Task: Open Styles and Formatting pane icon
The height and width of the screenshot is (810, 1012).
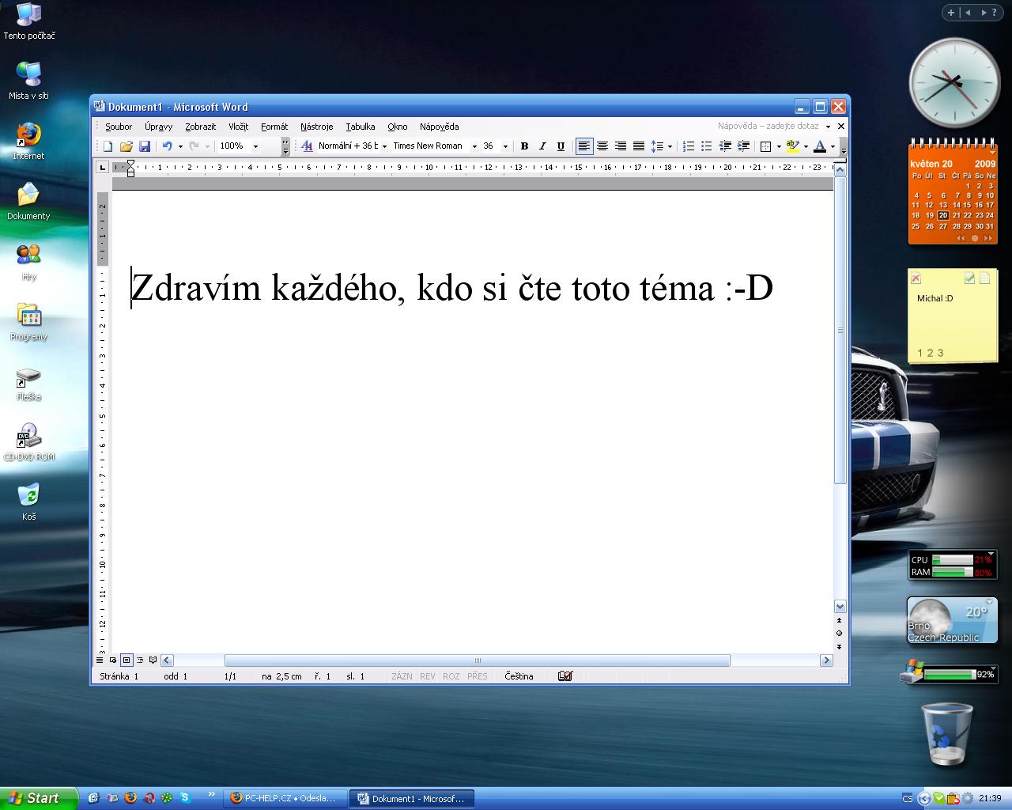Action: click(307, 146)
